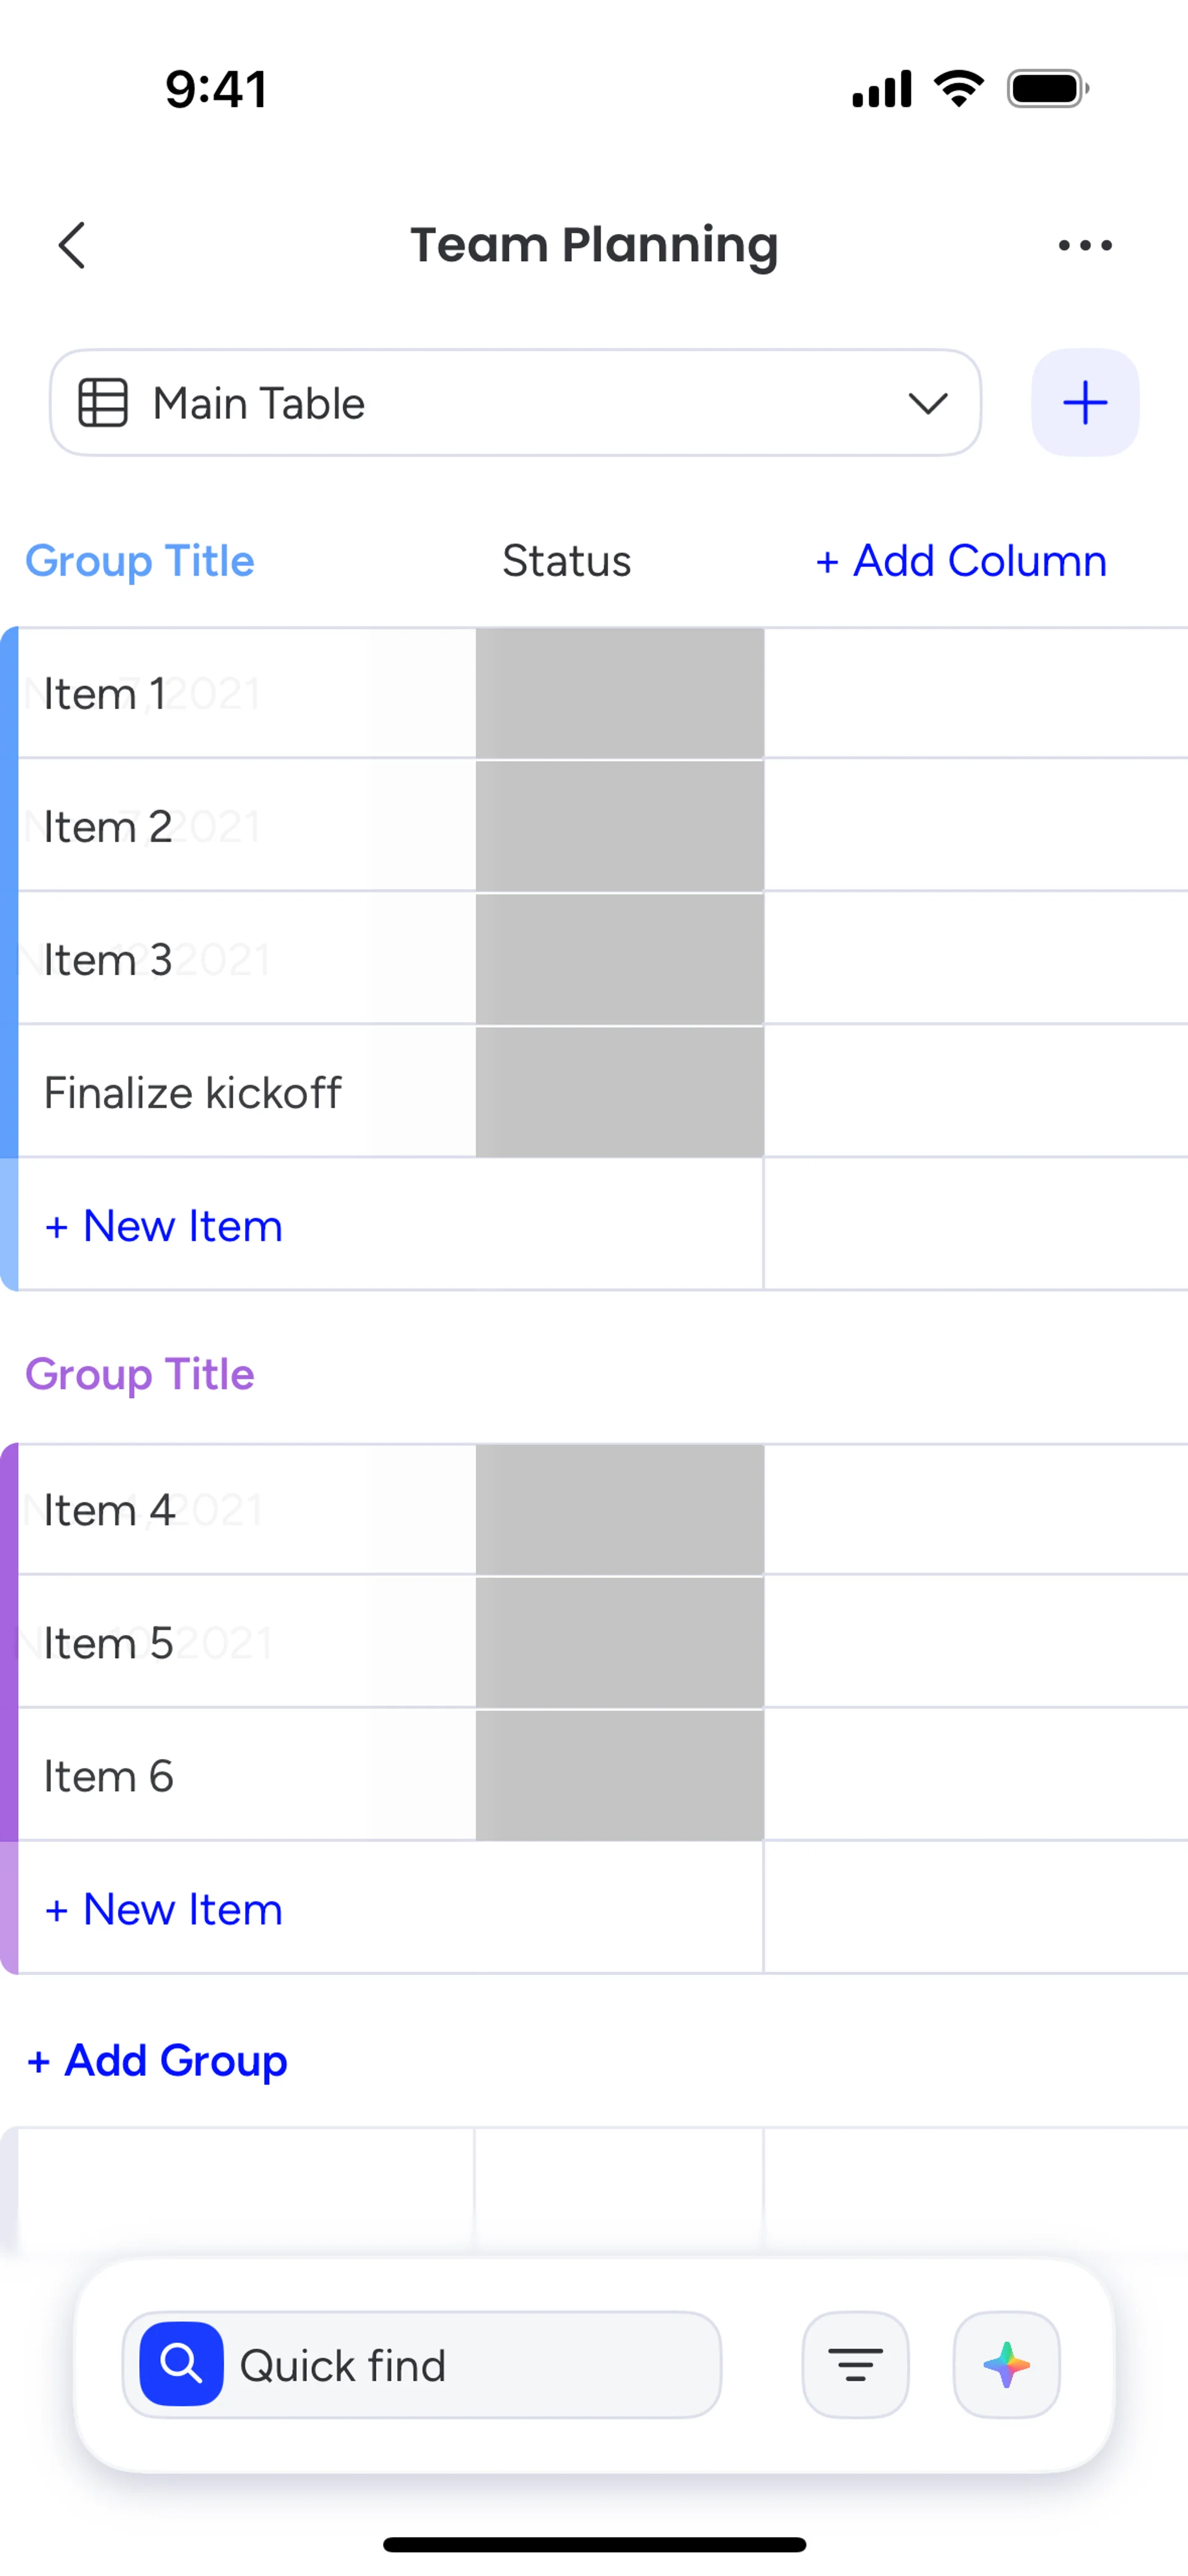
Task: Click the Add Column link
Action: 961,561
